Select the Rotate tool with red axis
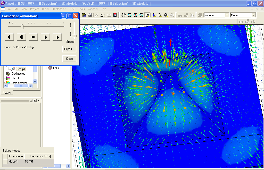Screen dimensions: 264x170 [136, 15]
